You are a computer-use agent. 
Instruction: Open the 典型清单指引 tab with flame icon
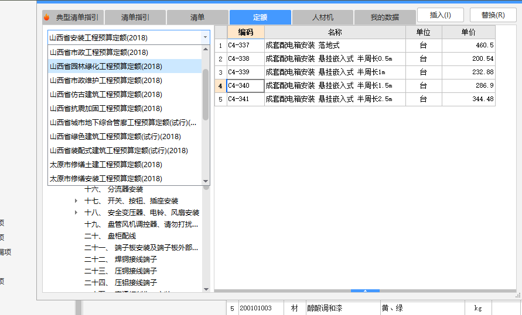73,18
